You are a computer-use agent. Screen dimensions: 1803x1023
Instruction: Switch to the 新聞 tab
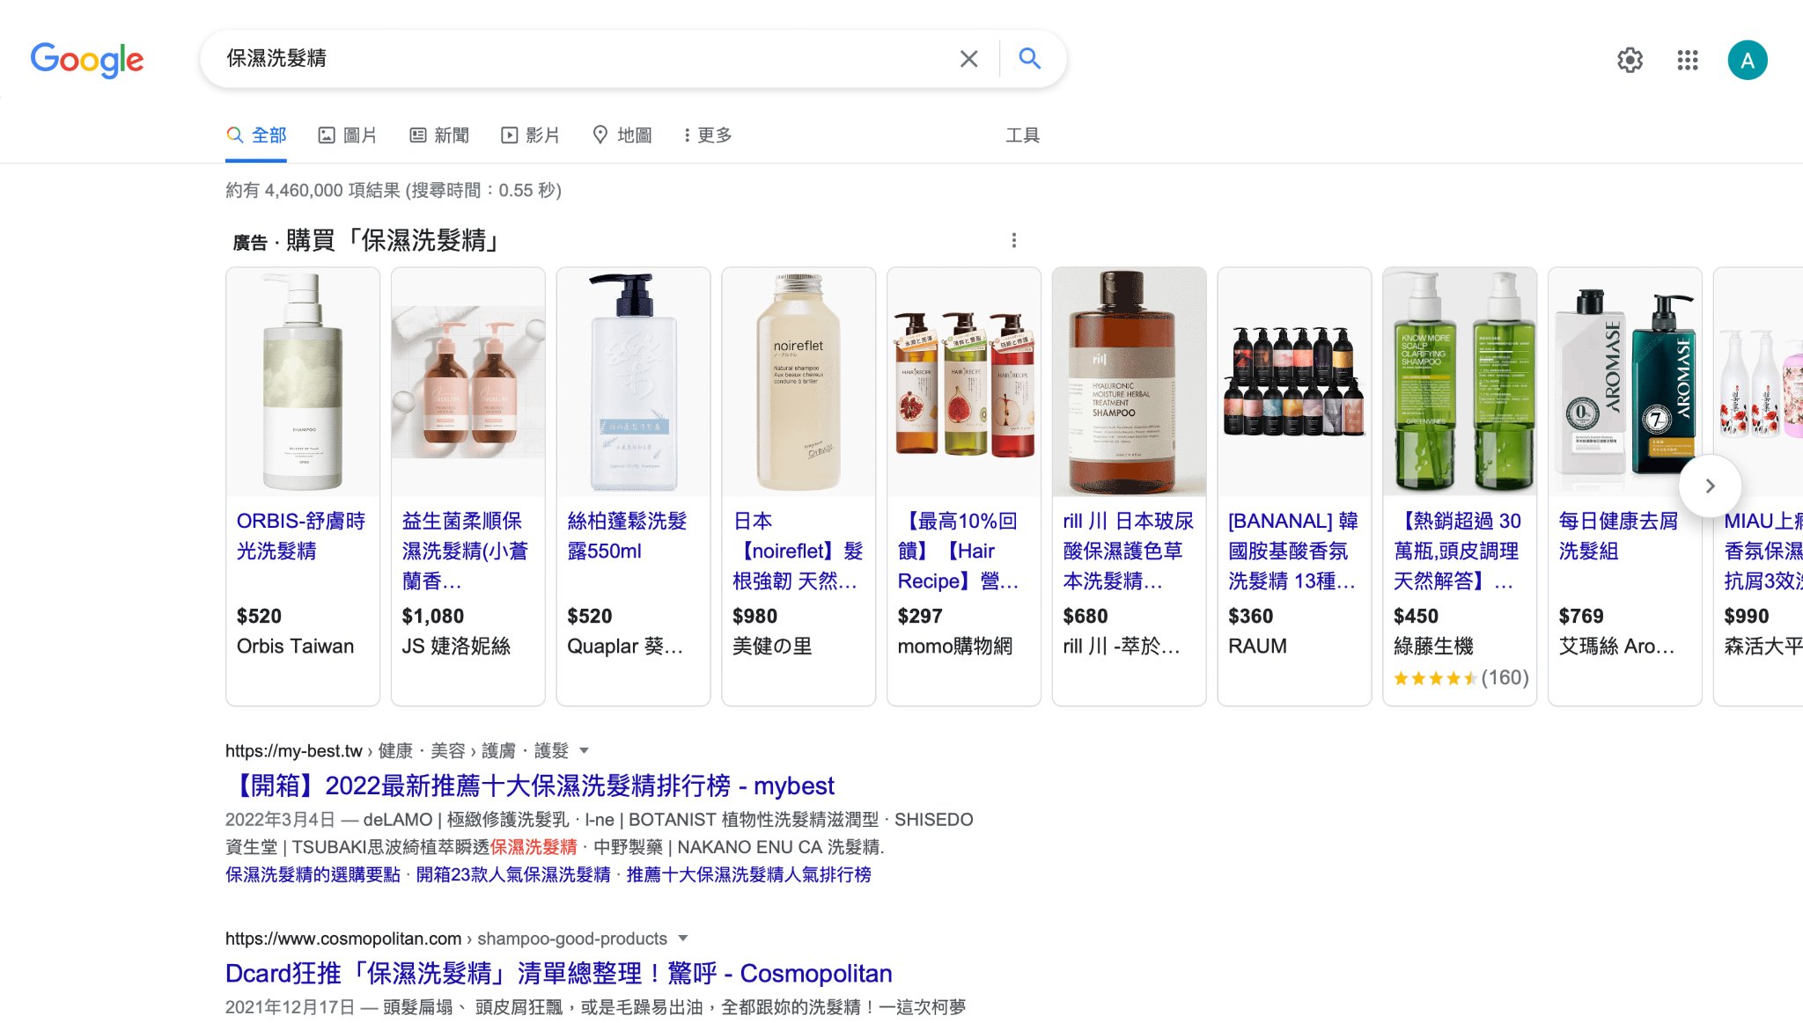pos(439,135)
